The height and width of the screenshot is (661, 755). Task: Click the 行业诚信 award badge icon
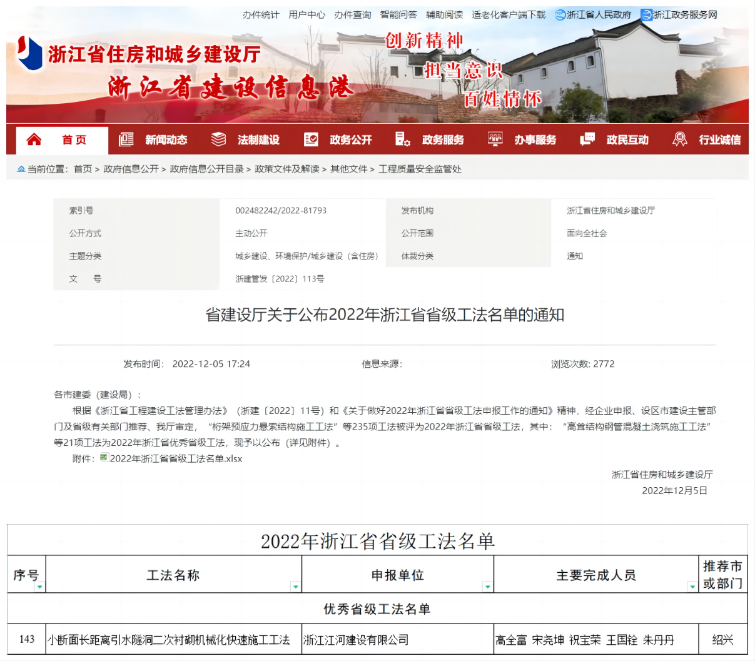point(679,139)
